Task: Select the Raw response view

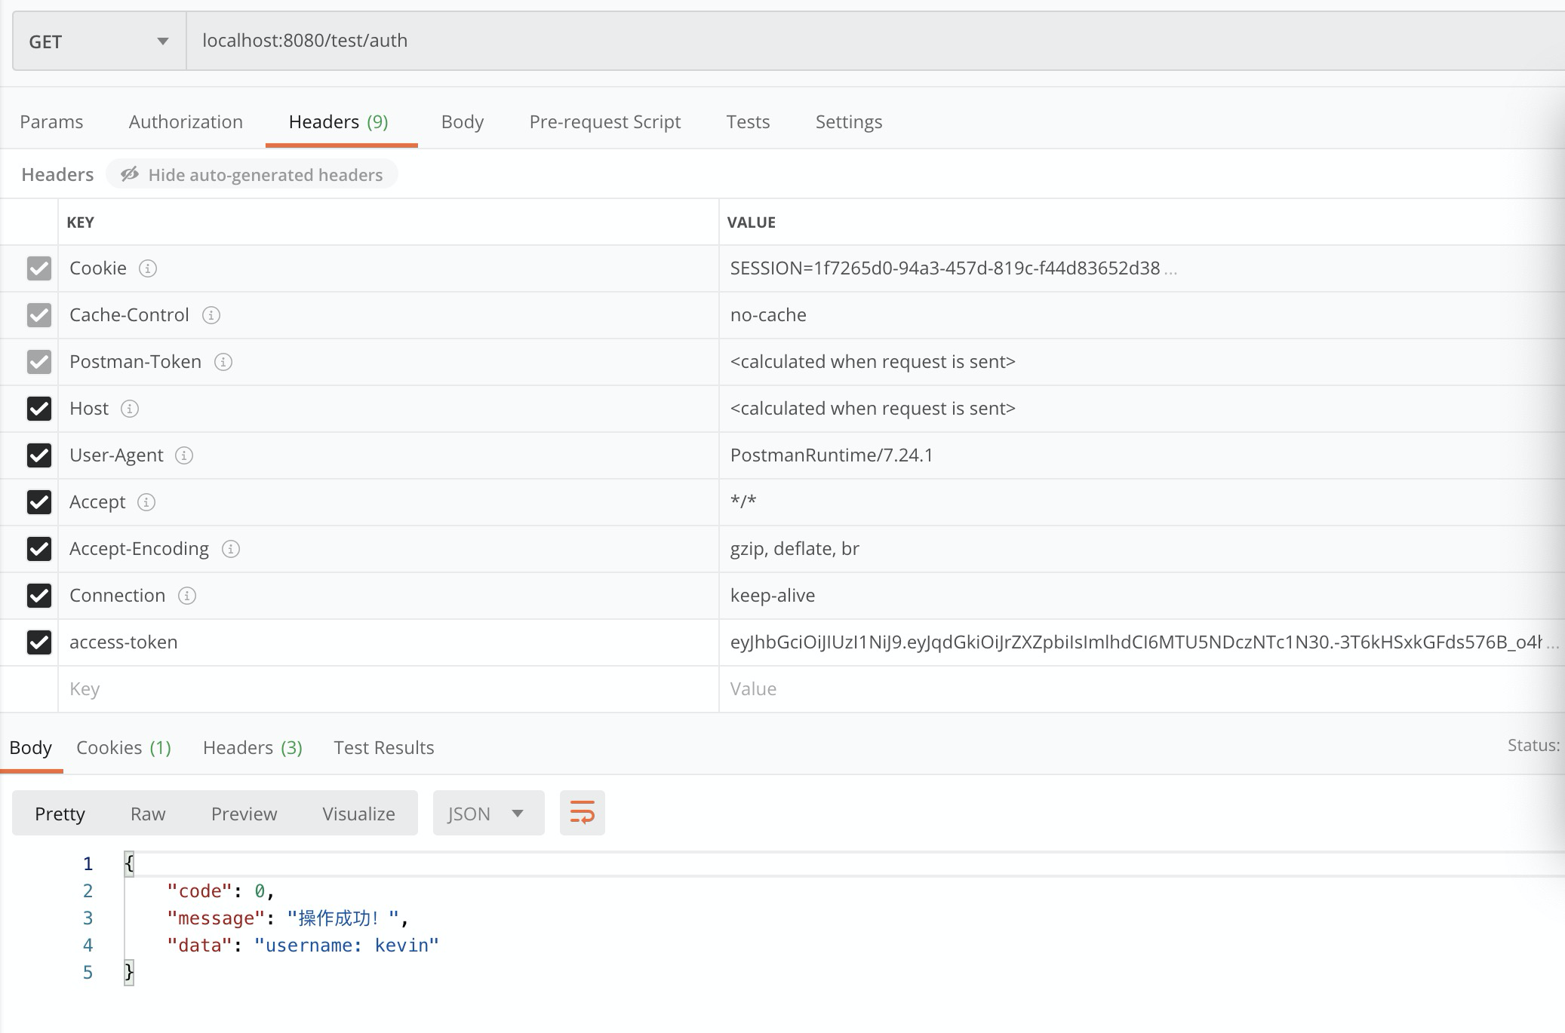Action: click(148, 814)
